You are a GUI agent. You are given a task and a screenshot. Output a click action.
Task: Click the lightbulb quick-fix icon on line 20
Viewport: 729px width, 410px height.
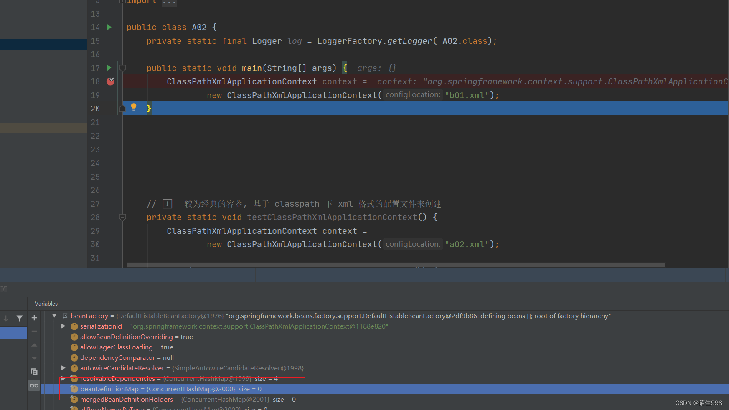134,107
